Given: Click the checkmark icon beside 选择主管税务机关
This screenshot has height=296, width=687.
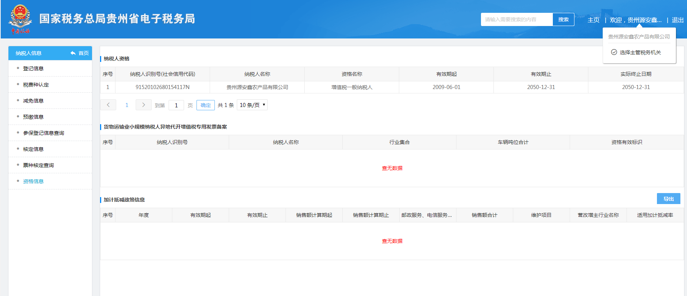Looking at the screenshot, I should point(614,52).
